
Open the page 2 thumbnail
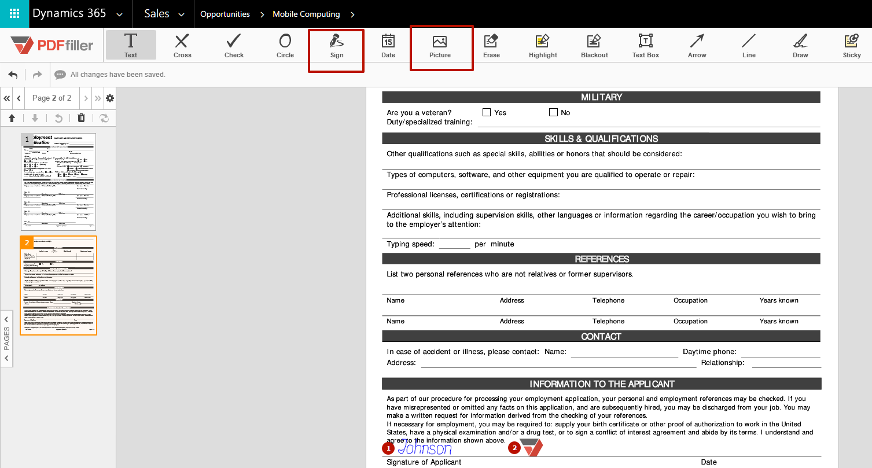point(58,285)
